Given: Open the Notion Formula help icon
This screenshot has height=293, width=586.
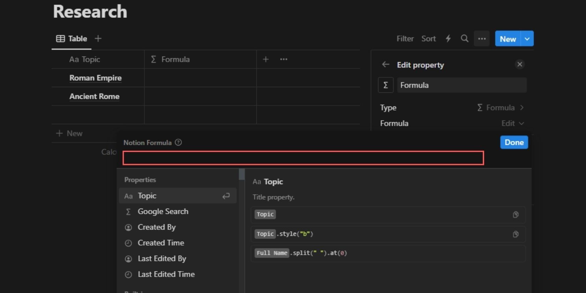Looking at the screenshot, I should click(x=178, y=142).
